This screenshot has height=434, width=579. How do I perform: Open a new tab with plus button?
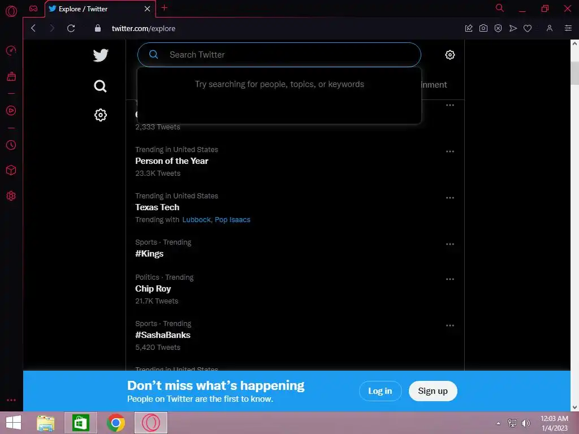[165, 8]
